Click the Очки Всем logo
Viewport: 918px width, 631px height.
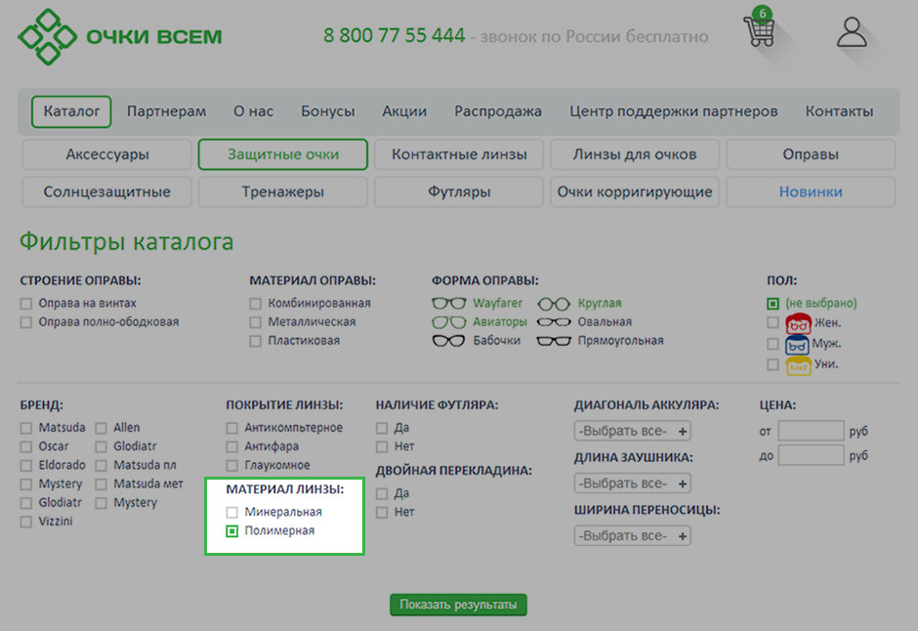[120, 36]
